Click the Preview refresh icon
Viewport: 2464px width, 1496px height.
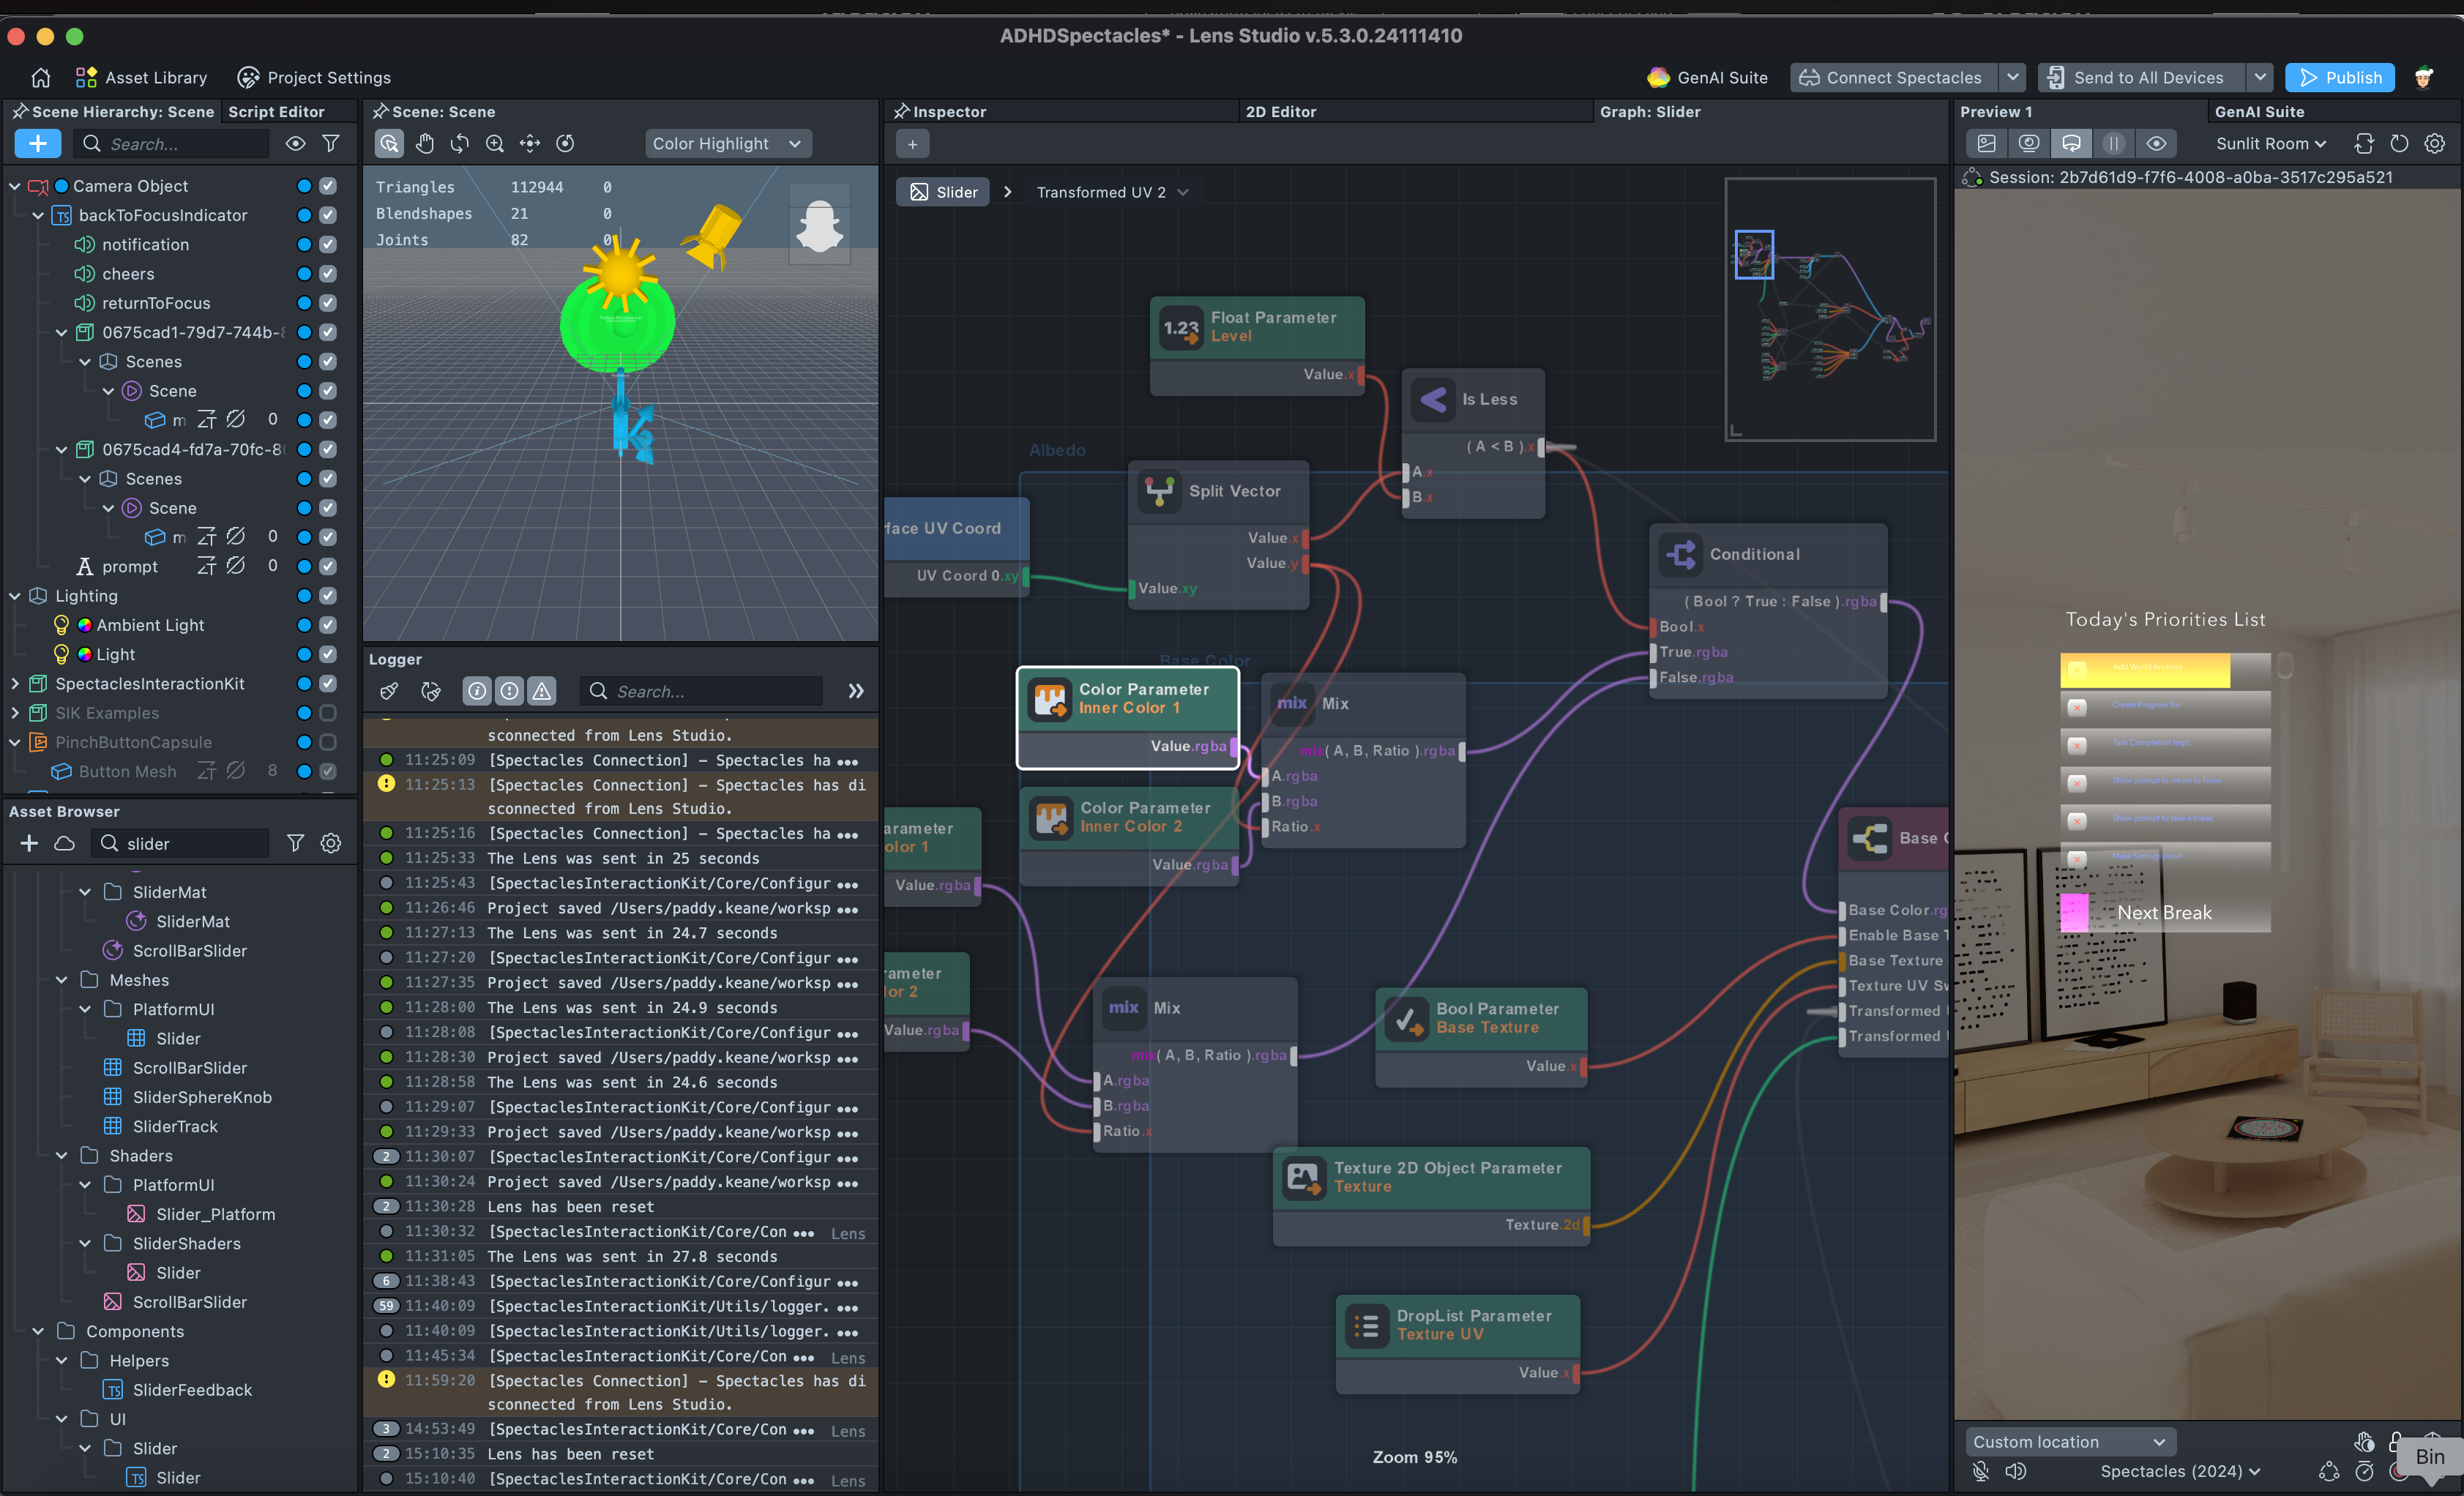click(x=2399, y=143)
